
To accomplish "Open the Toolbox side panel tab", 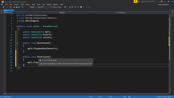I will [x=2, y=11].
